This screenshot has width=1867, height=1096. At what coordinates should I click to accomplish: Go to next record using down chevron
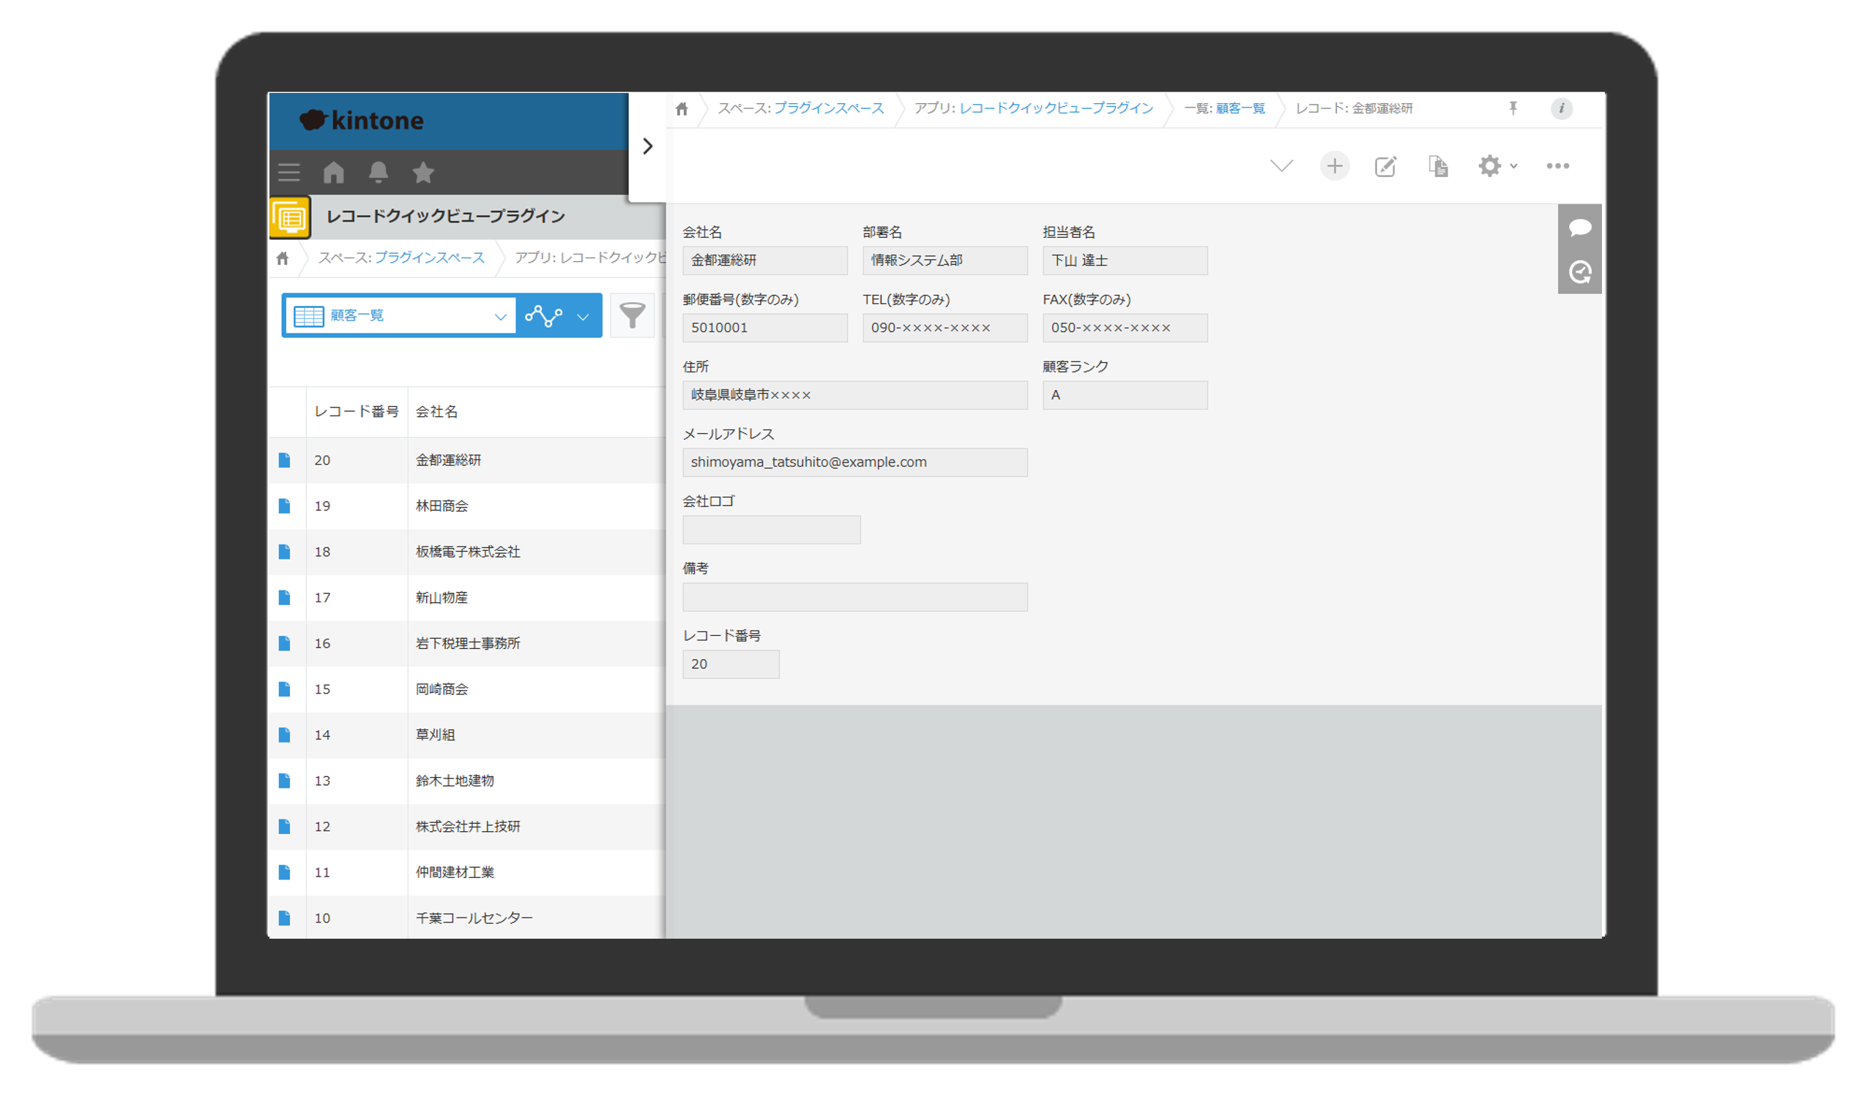[1281, 166]
